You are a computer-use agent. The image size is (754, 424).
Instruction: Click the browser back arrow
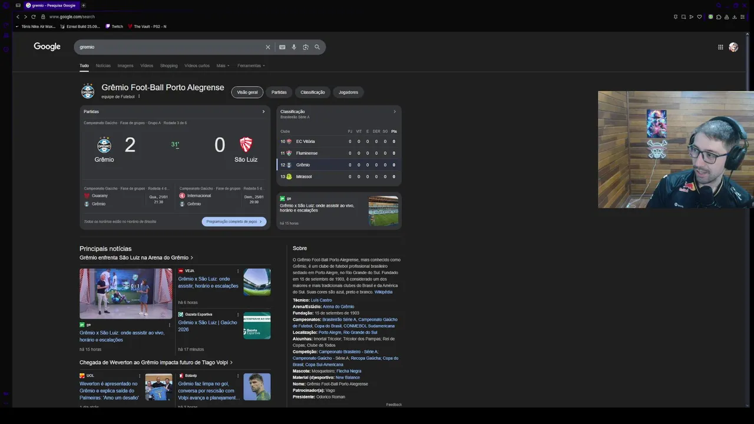coord(18,16)
